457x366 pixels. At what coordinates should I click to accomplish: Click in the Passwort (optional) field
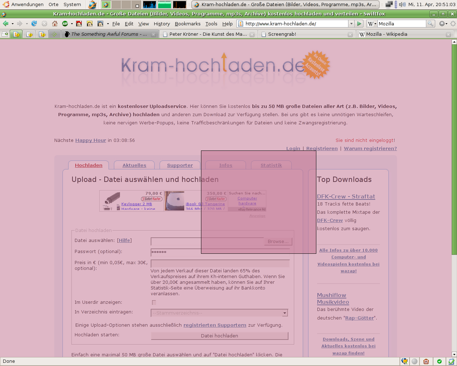coord(220,252)
